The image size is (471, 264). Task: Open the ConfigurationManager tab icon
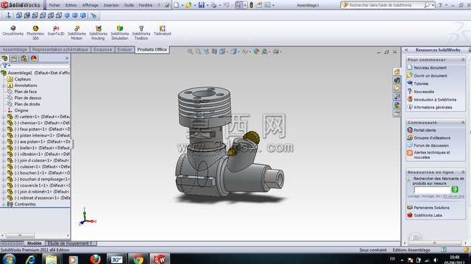(x=24, y=59)
